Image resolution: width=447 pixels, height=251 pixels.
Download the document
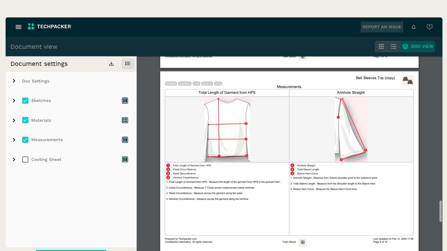pyautogui.click(x=111, y=64)
